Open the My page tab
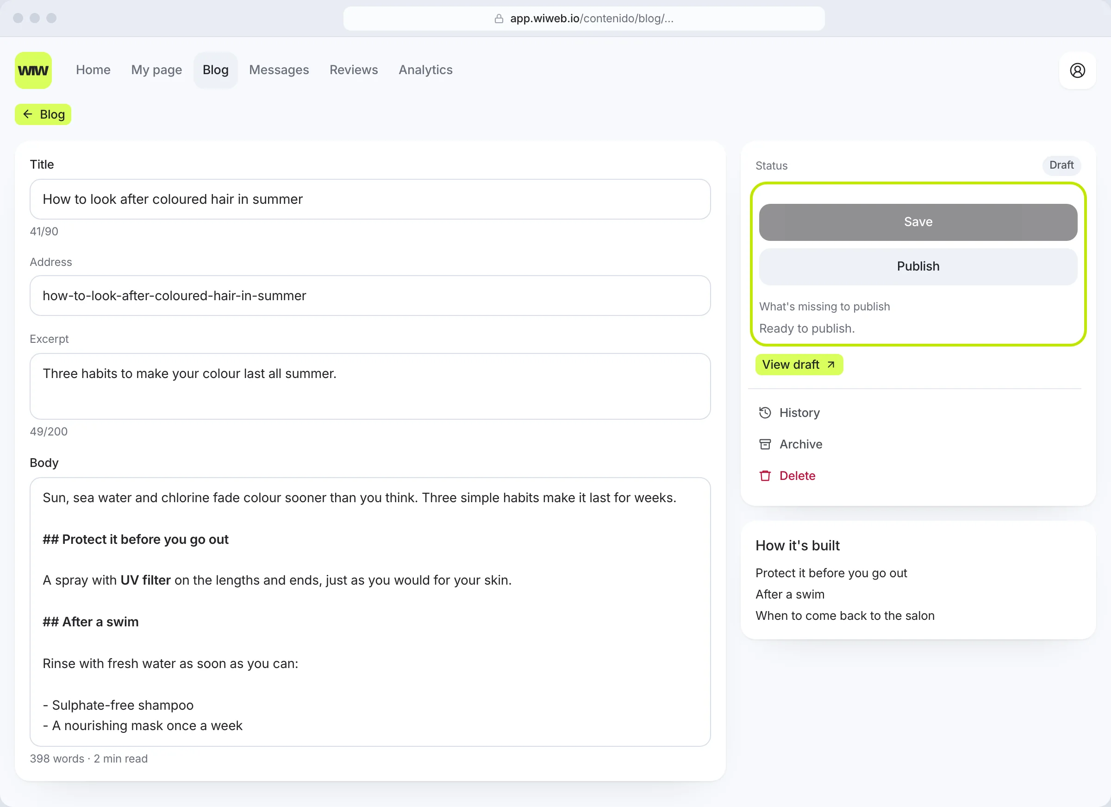1111x807 pixels. (156, 70)
